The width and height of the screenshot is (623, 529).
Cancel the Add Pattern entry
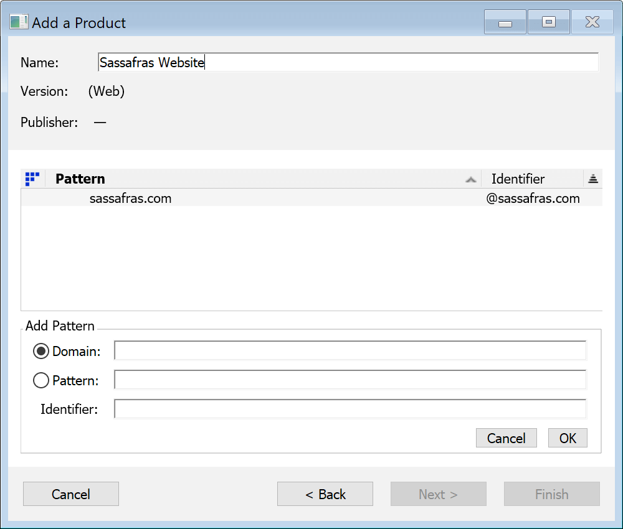pos(506,438)
